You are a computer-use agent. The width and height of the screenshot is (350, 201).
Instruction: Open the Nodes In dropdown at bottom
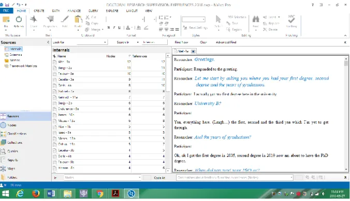click(103, 177)
